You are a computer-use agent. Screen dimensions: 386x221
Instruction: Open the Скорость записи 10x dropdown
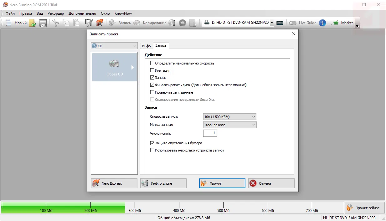(x=230, y=117)
